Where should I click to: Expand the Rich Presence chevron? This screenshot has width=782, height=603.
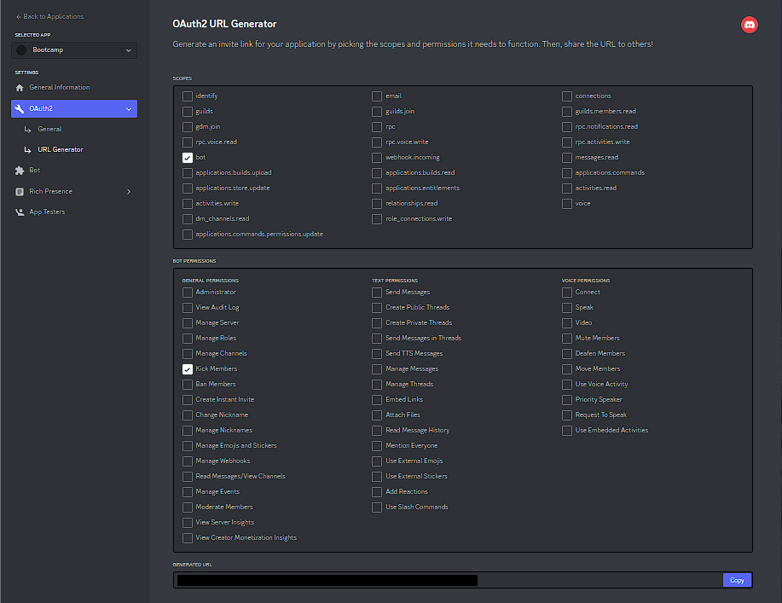click(129, 192)
